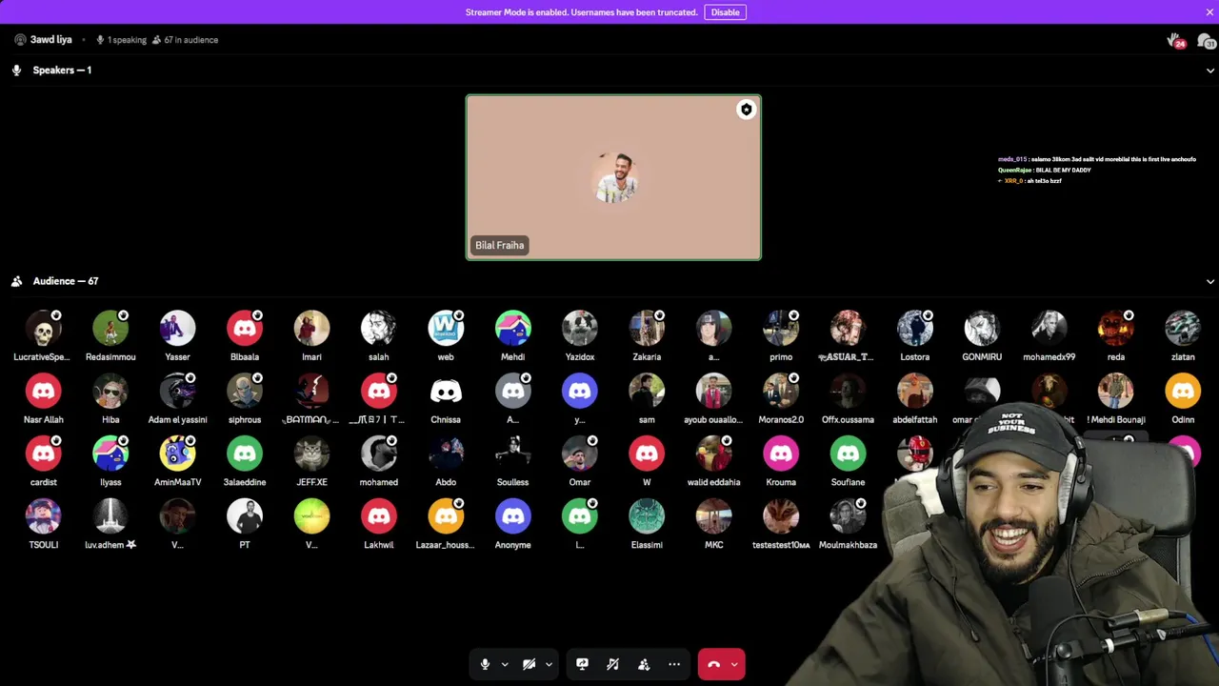This screenshot has width=1219, height=686.
Task: Open raised-hand requests with 24 badge
Action: pyautogui.click(x=1175, y=40)
